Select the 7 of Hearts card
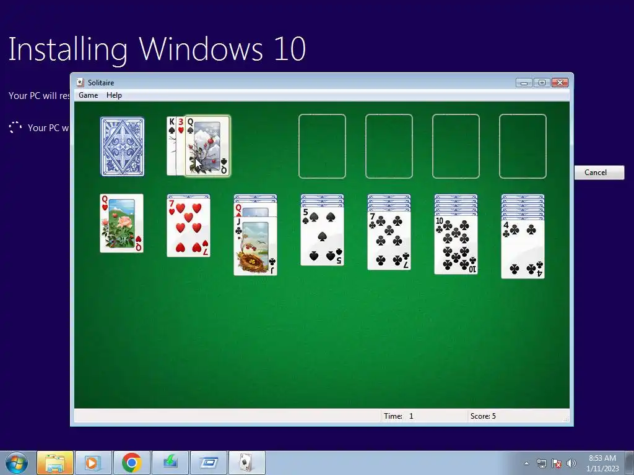Viewport: 634px width, 475px height. pyautogui.click(x=188, y=228)
